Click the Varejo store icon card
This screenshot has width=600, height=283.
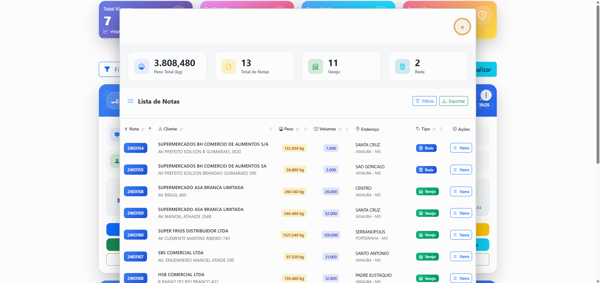tap(315, 66)
